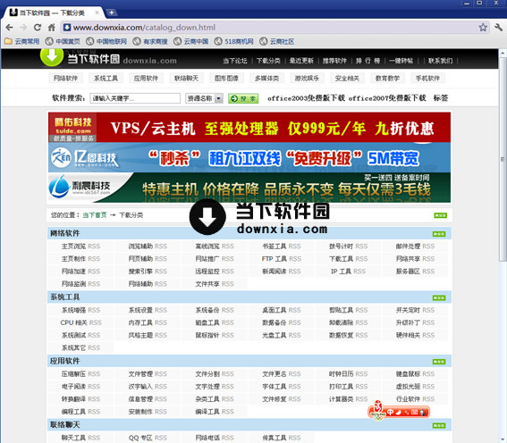This screenshot has width=507, height=443.
Task: Click the Olympic emblem on the IME bar
Action: [377, 410]
